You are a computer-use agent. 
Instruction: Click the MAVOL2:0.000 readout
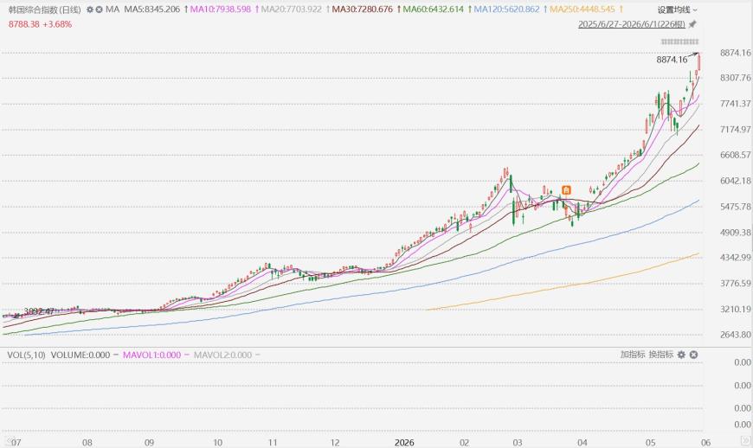click(222, 355)
